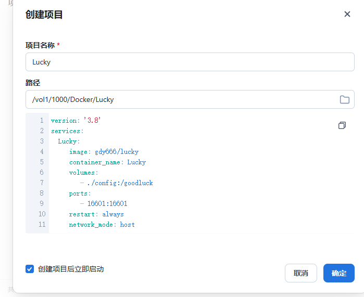Click the container_name: Lucky line
Screen dimensions: 364x297
tap(107, 162)
